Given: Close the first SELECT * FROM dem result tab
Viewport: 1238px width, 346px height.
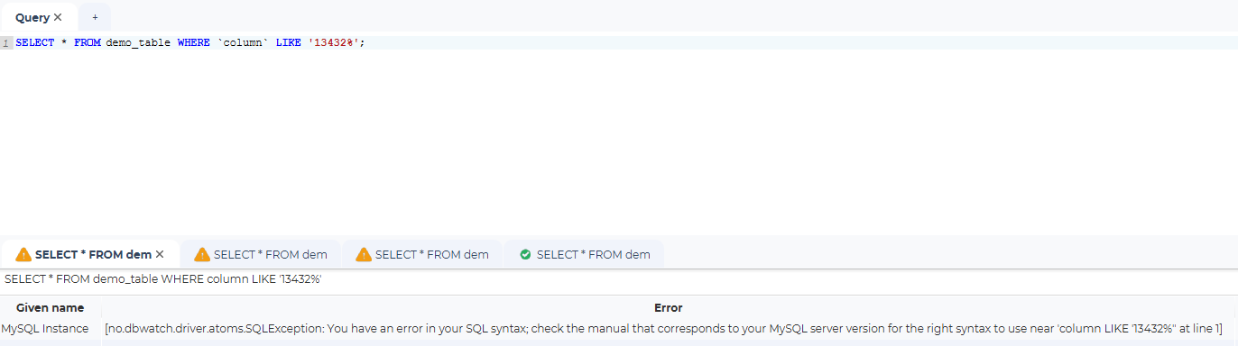Looking at the screenshot, I should point(160,254).
